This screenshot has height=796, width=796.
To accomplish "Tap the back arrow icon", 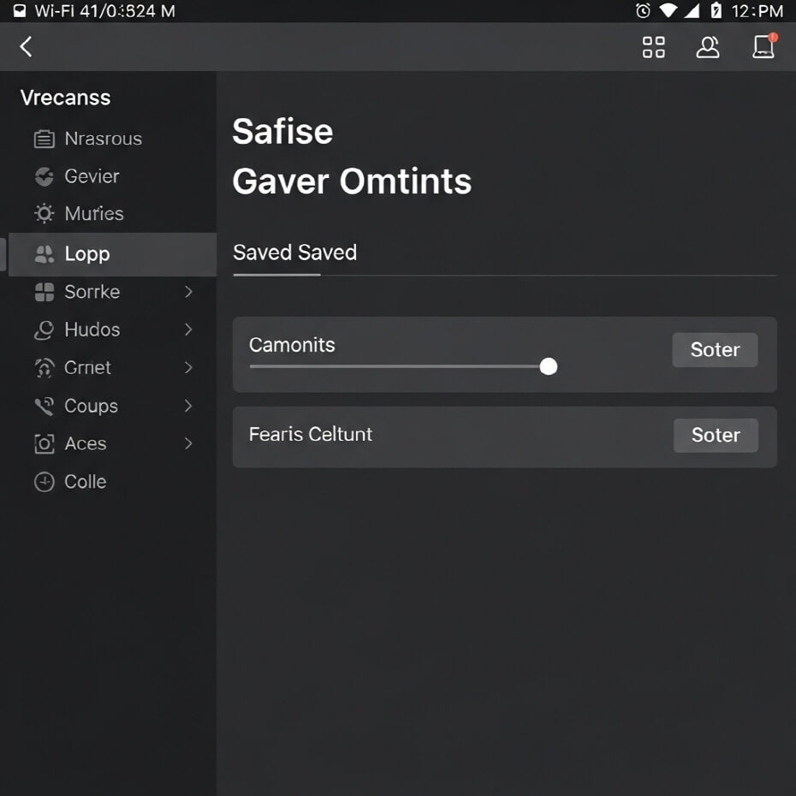I will (27, 47).
